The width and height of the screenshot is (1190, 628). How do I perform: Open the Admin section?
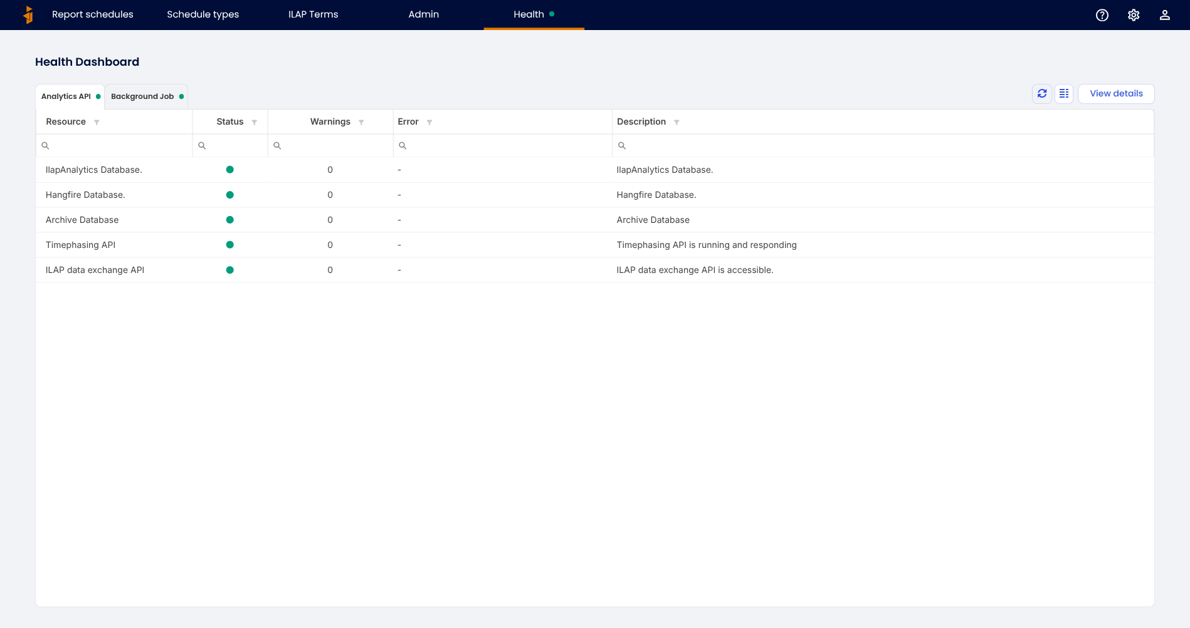pos(424,14)
